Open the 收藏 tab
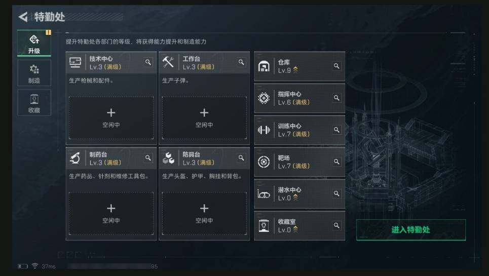Viewport: 489px width, 276px height. [34, 102]
